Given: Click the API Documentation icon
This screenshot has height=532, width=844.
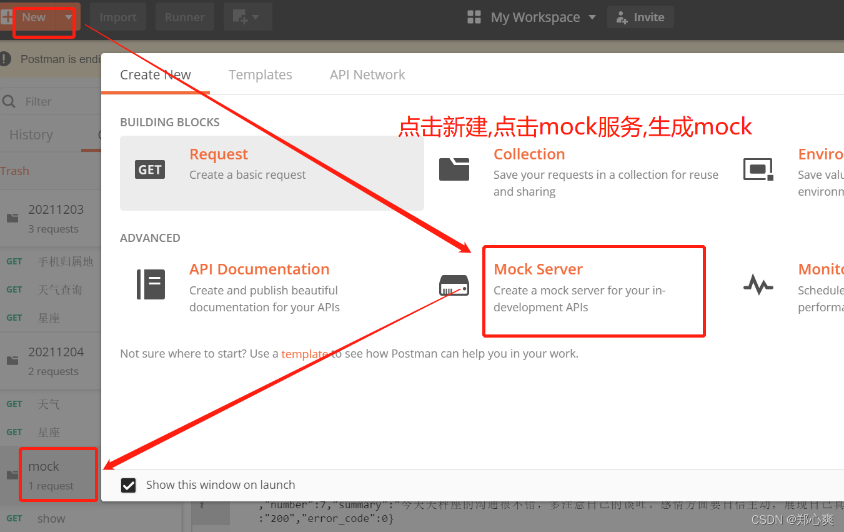Looking at the screenshot, I should coord(151,284).
